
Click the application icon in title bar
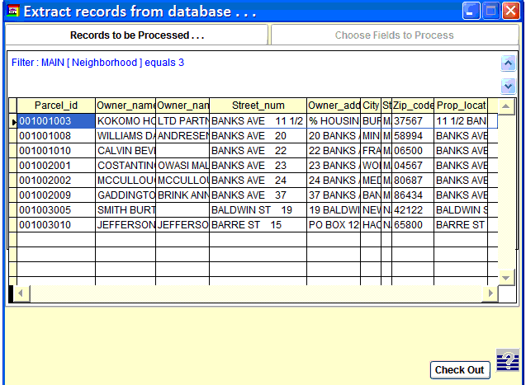tap(11, 11)
